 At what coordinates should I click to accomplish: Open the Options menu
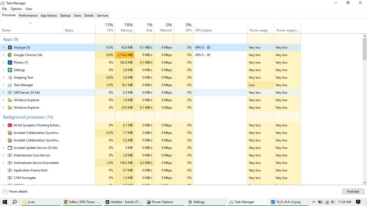point(16,9)
